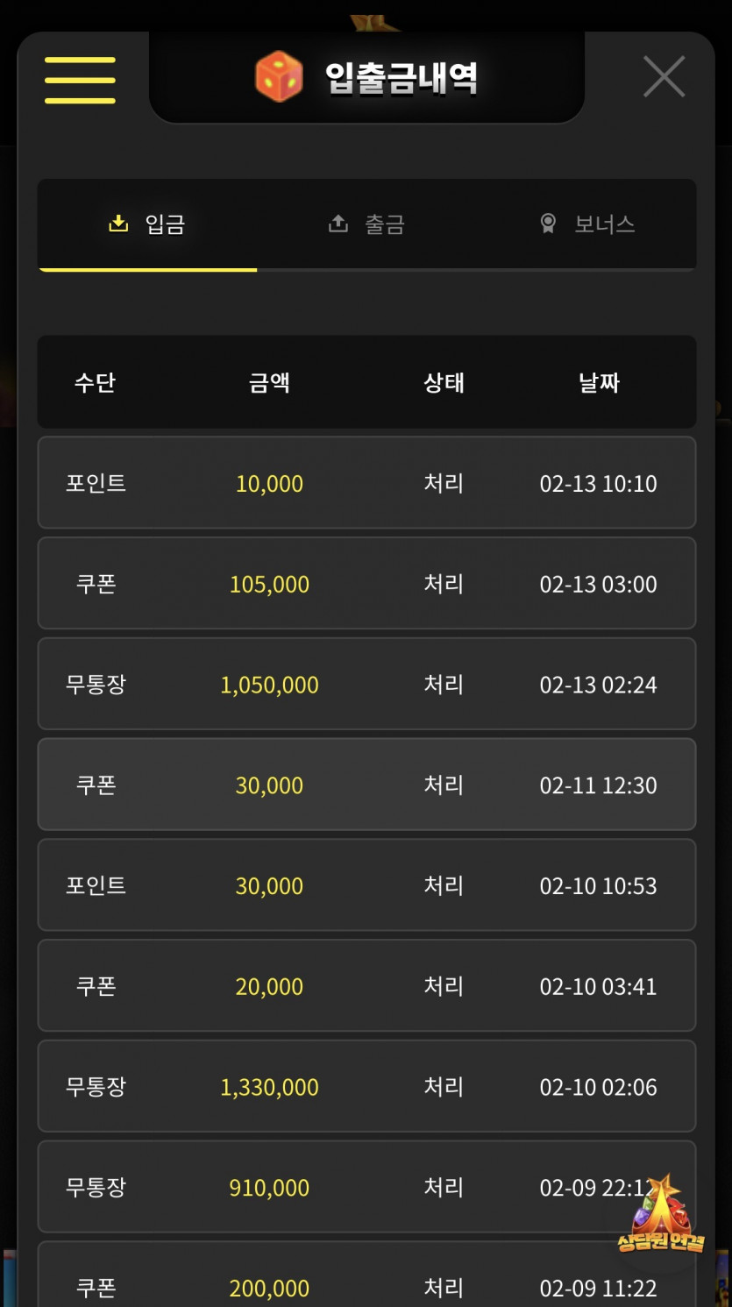The image size is (732, 1307).
Task: Switch to the 출금 tab
Action: [x=366, y=224]
